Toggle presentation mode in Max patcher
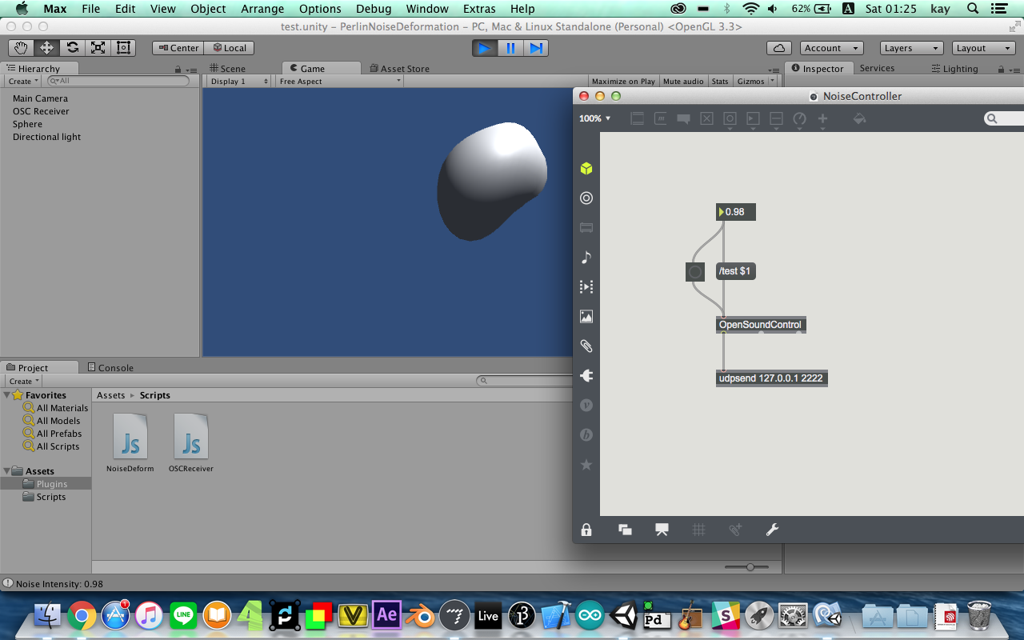This screenshot has height=640, width=1024. click(662, 530)
